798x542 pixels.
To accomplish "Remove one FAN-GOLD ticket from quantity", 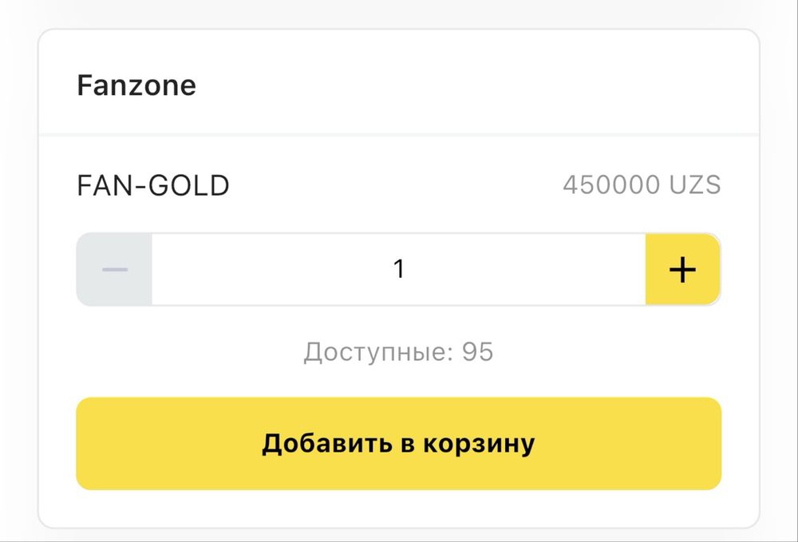I will (x=115, y=269).
